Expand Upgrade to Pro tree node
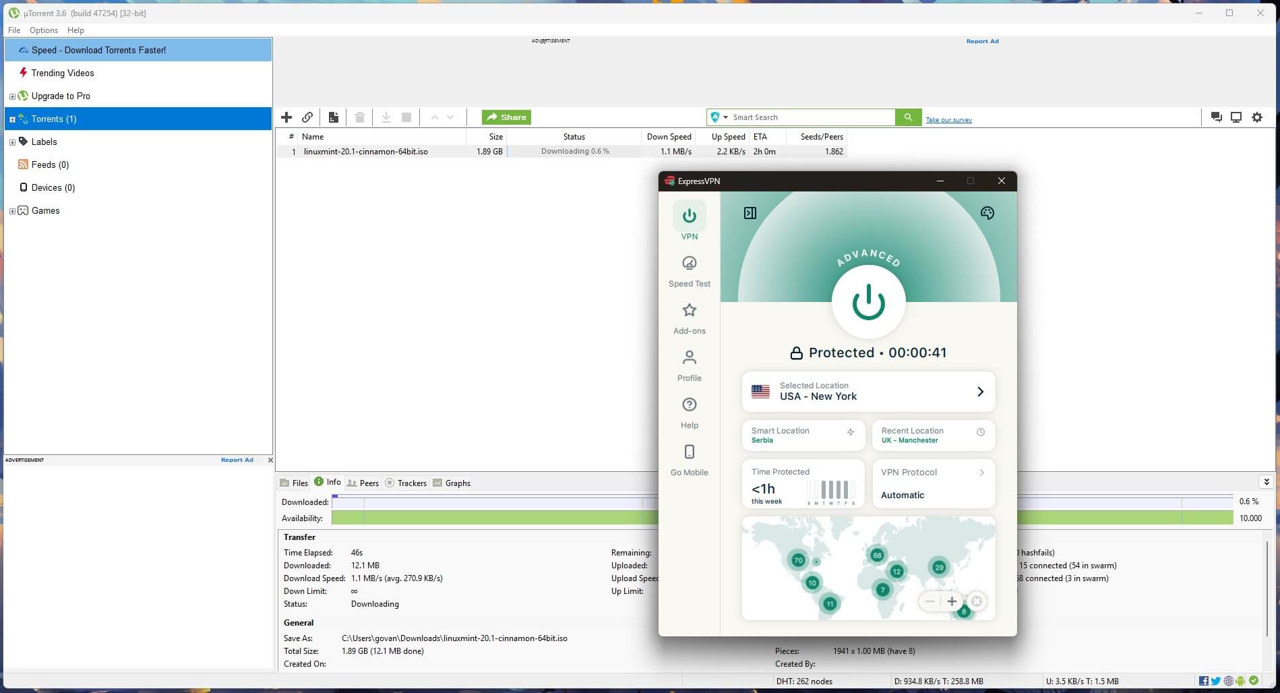1280x693 pixels. point(12,96)
